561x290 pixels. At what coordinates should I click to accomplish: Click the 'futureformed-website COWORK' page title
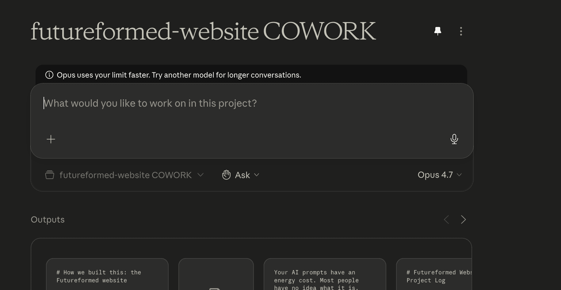(203, 31)
